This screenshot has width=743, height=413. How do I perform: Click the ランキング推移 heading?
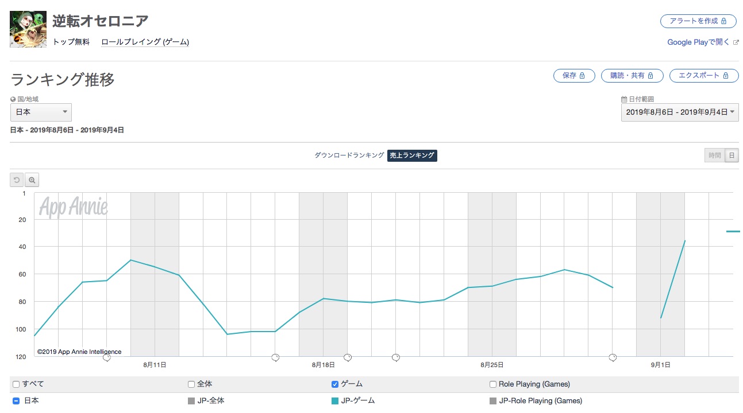(x=63, y=79)
